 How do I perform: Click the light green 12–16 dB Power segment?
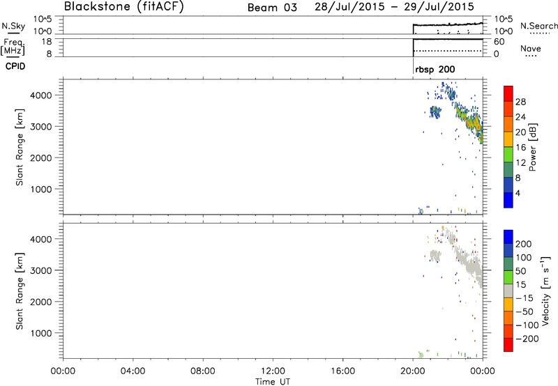coord(508,154)
